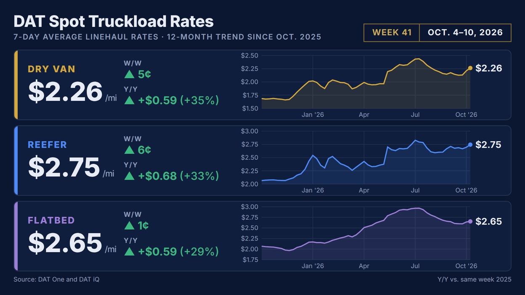Click the Reefer chart endpoint dot
The height and width of the screenshot is (295, 525).
(470, 145)
